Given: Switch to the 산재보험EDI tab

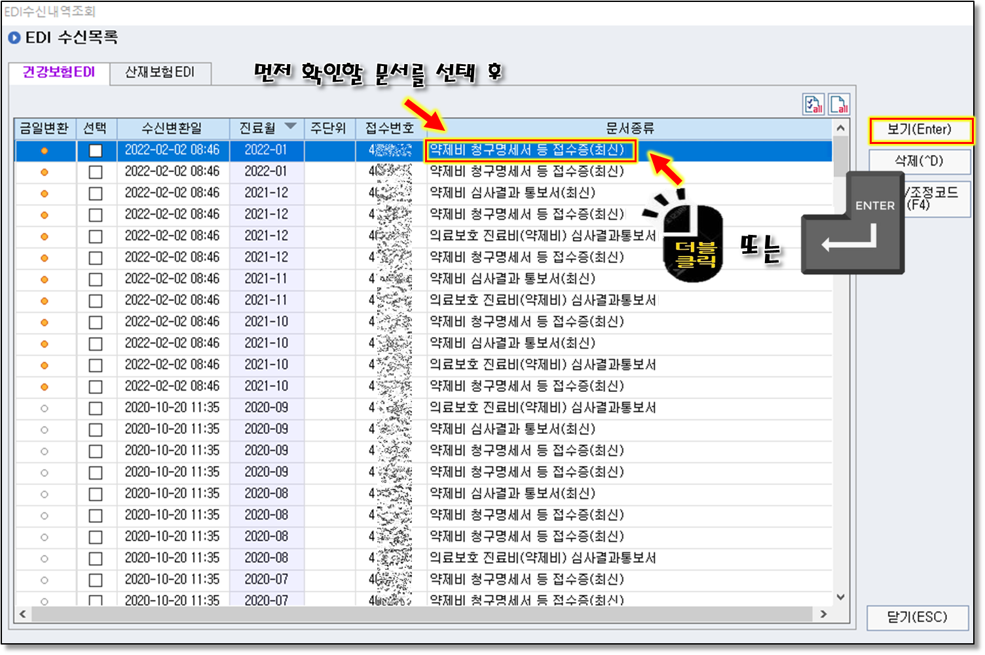Looking at the screenshot, I should point(160,73).
